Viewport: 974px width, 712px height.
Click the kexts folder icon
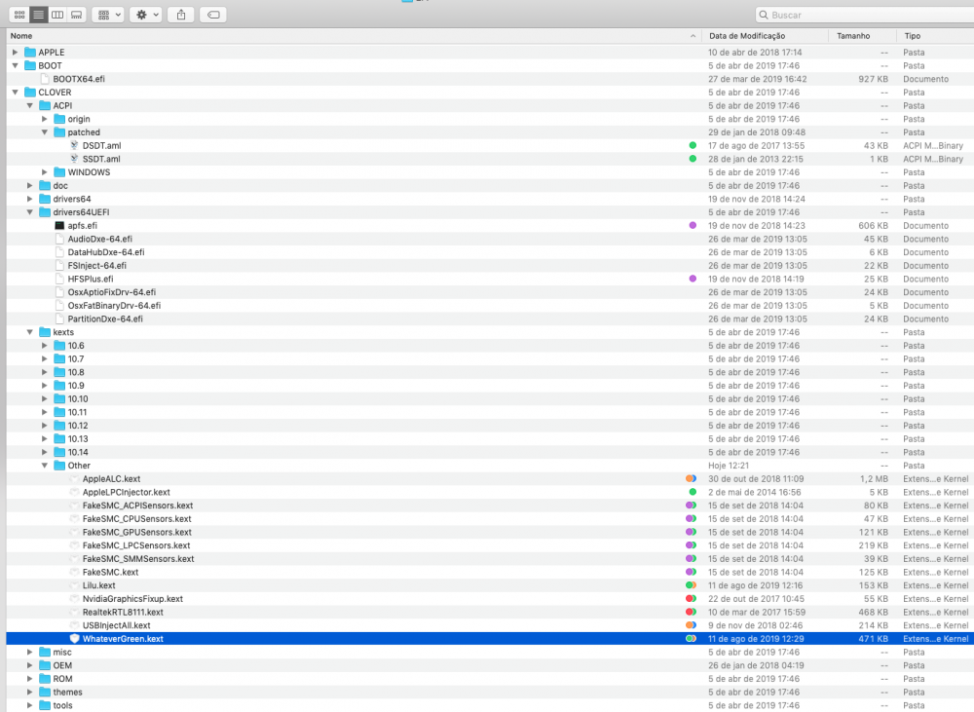pyautogui.click(x=45, y=332)
